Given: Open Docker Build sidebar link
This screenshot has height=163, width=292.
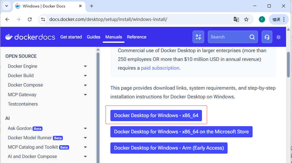Looking at the screenshot, I should pos(21,76).
